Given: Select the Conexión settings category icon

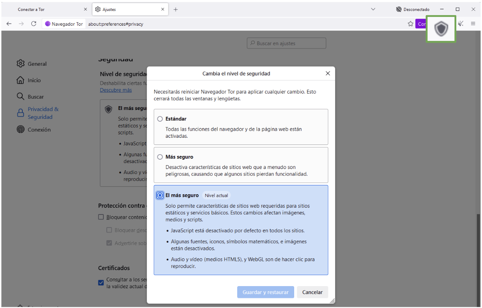Looking at the screenshot, I should pyautogui.click(x=21, y=129).
